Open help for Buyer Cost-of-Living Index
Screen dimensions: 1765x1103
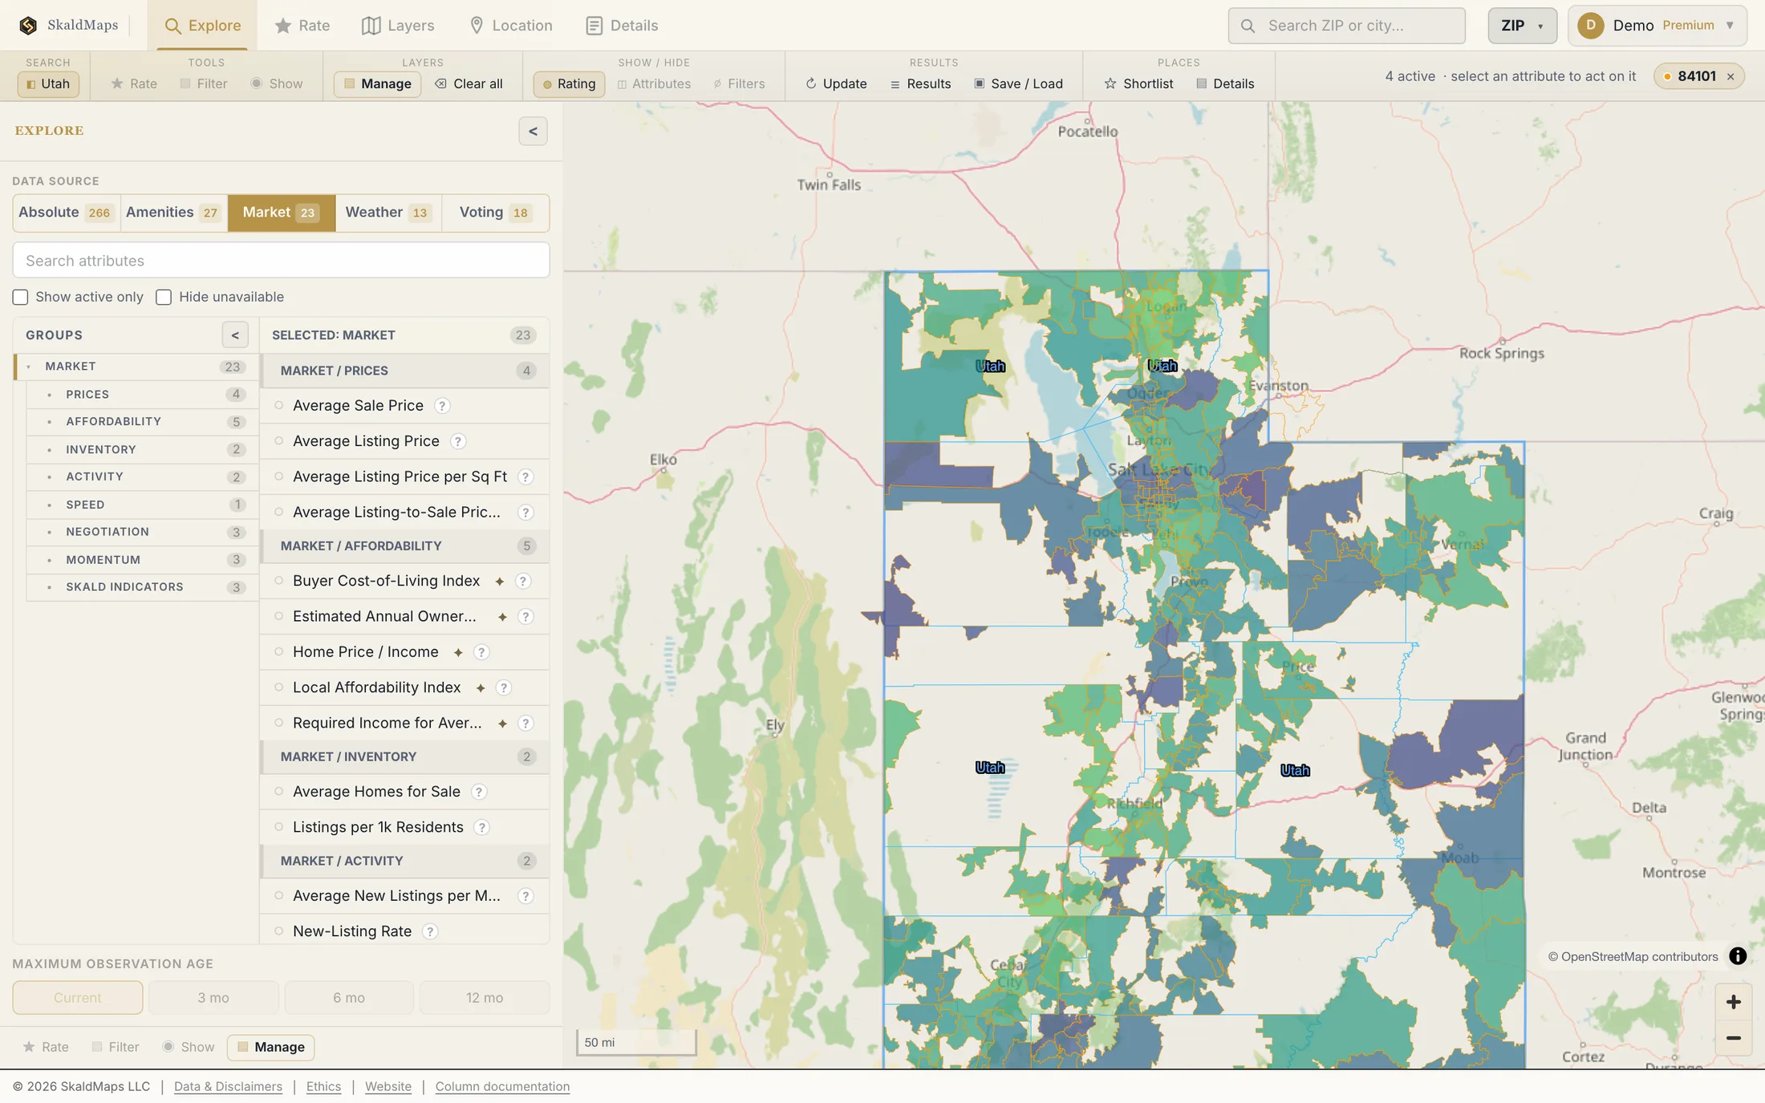(523, 581)
